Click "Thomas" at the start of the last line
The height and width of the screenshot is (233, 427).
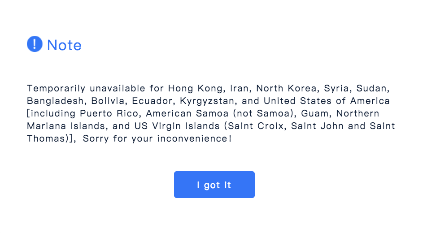(x=46, y=138)
